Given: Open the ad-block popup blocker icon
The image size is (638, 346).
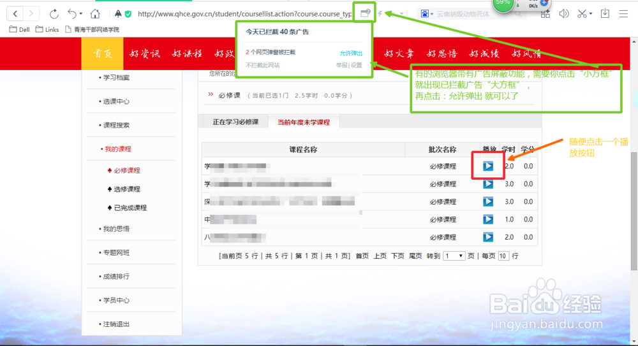Looking at the screenshot, I should (365, 13).
